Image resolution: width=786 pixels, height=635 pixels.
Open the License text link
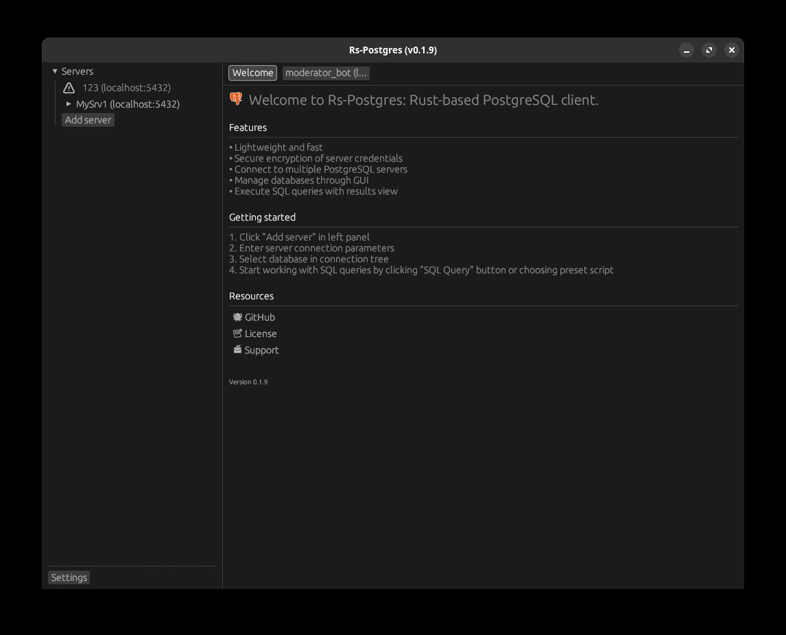click(261, 334)
